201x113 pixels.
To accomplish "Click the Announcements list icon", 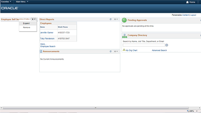I will point(41,51).
